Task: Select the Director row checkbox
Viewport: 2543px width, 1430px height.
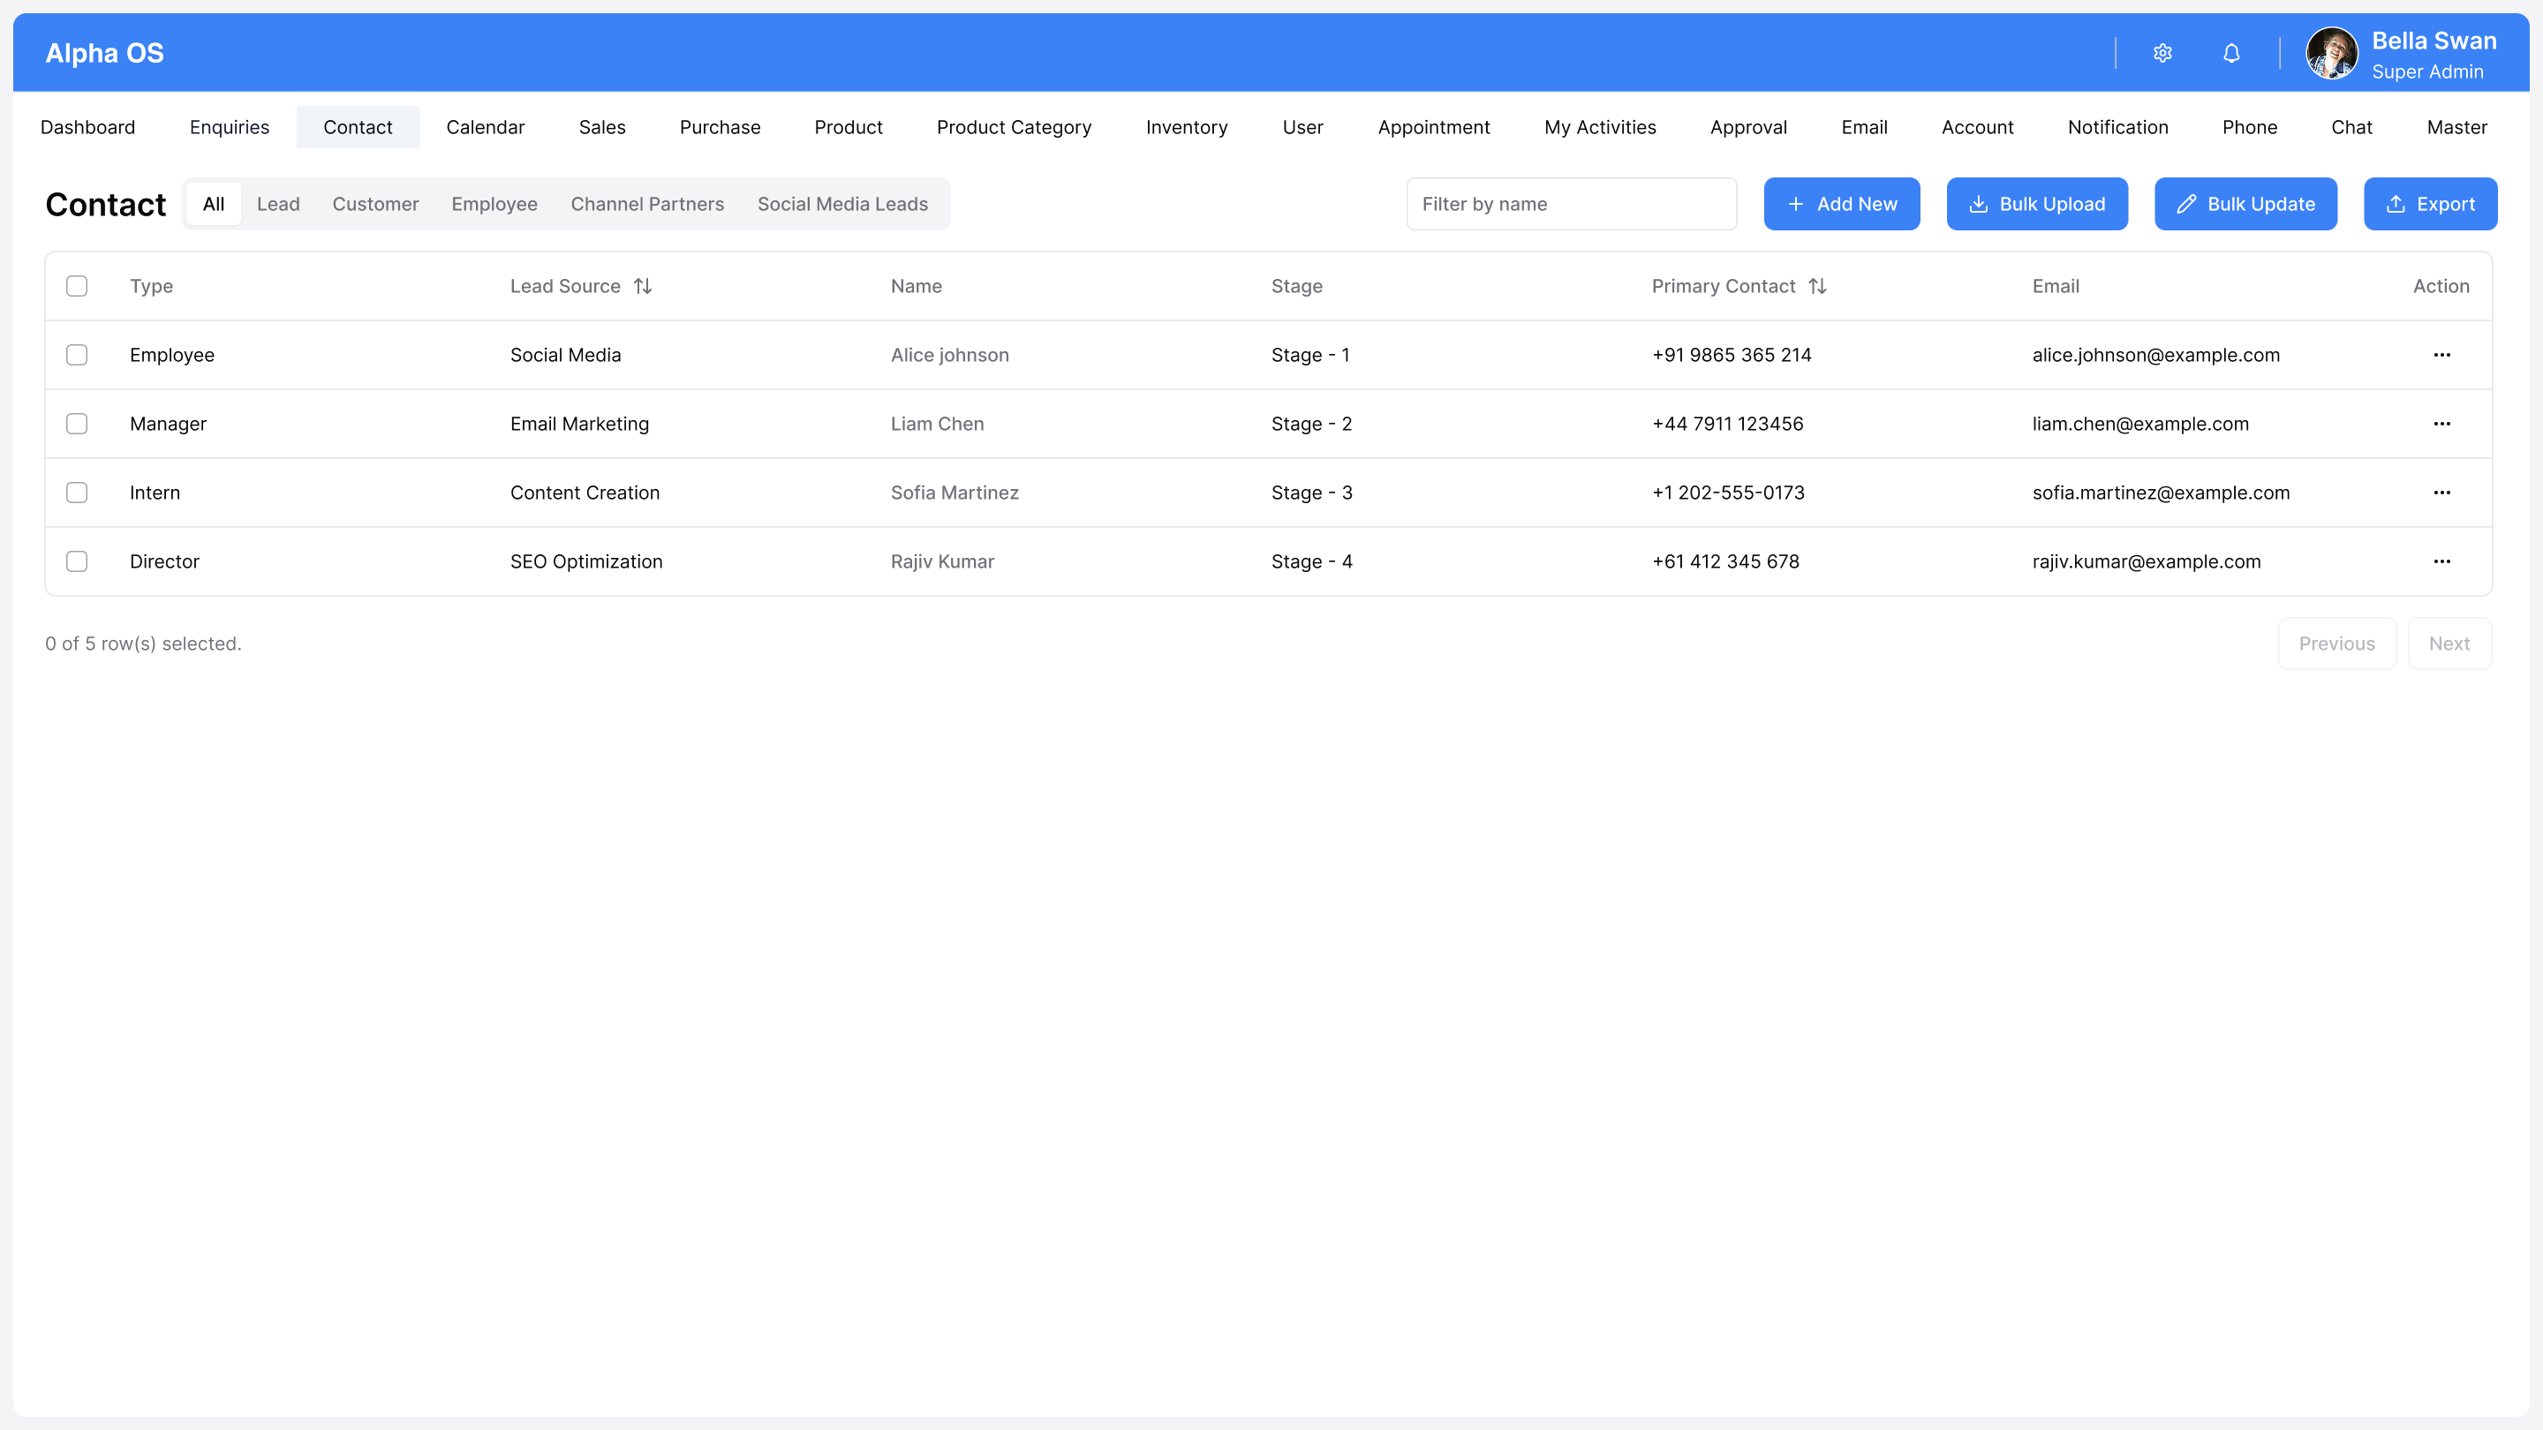Action: (77, 561)
